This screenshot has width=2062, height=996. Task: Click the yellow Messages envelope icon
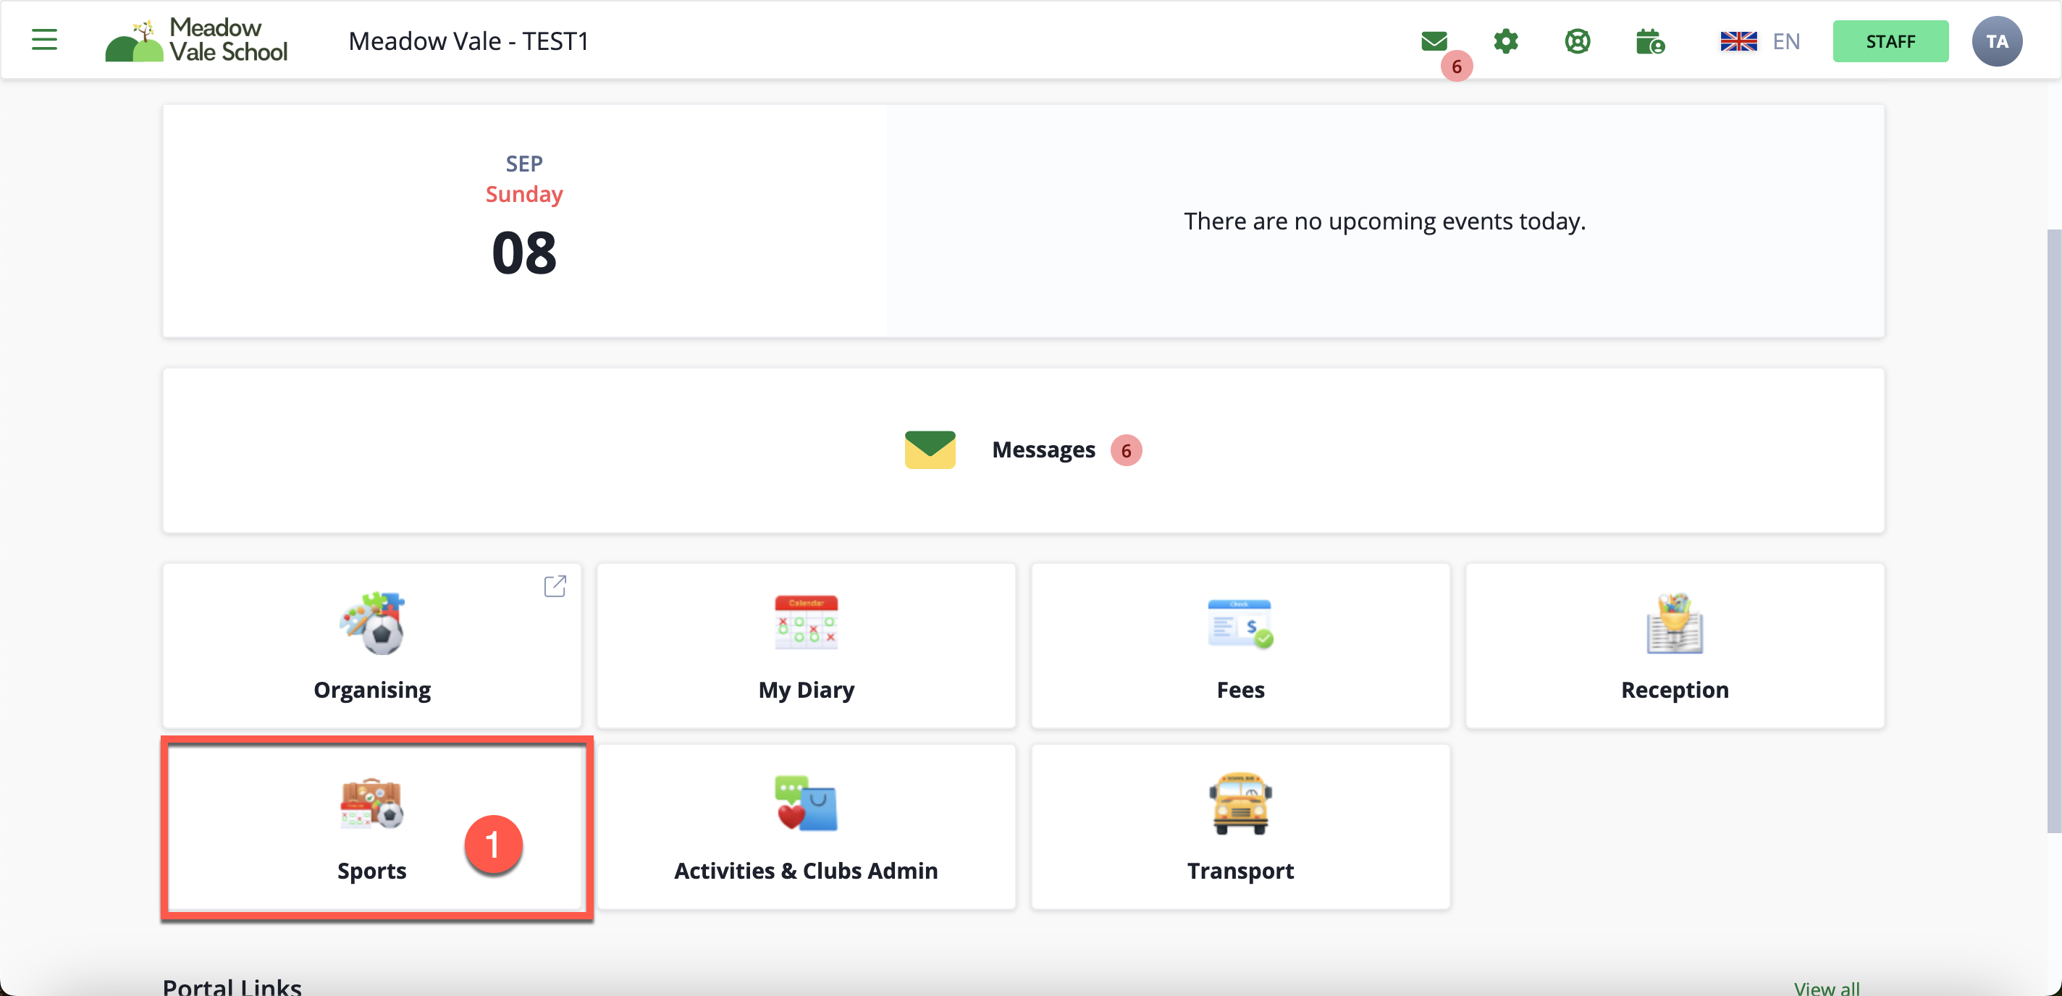pos(930,450)
